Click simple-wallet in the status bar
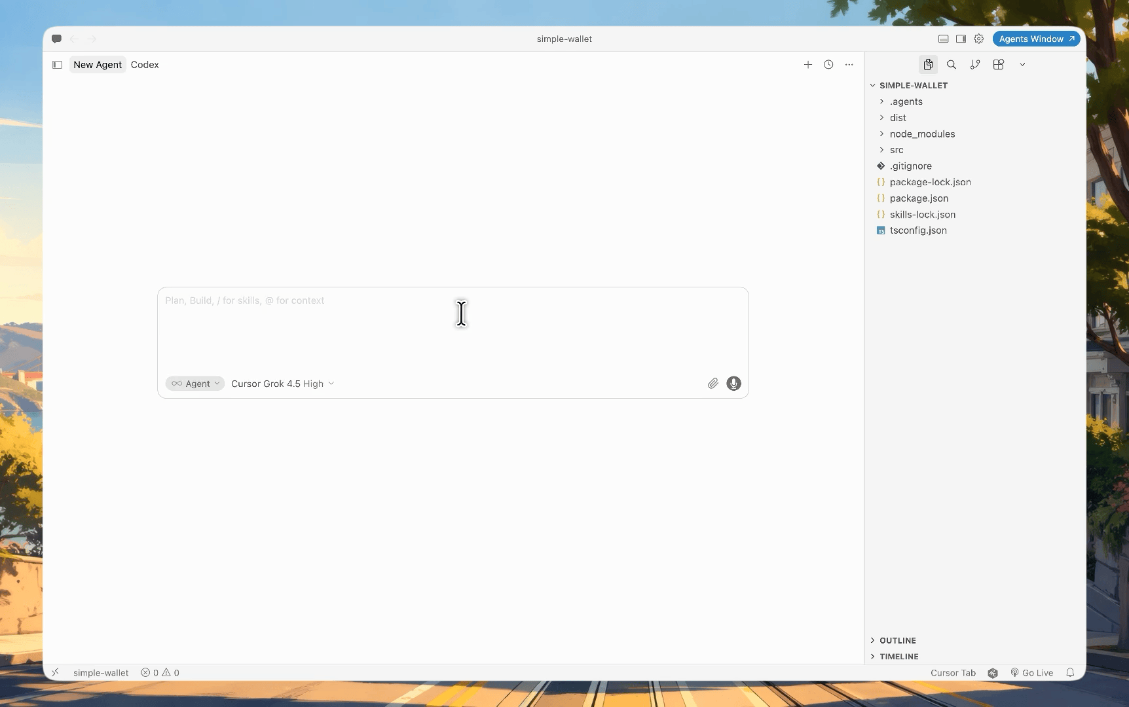The image size is (1129, 707). [x=101, y=673]
